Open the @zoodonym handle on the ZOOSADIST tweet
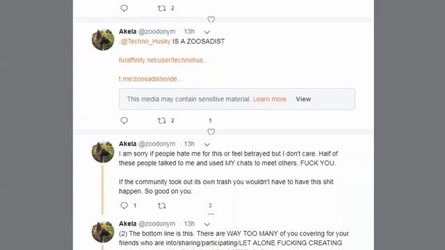Screen dimensions: 445x250 coord(156,31)
